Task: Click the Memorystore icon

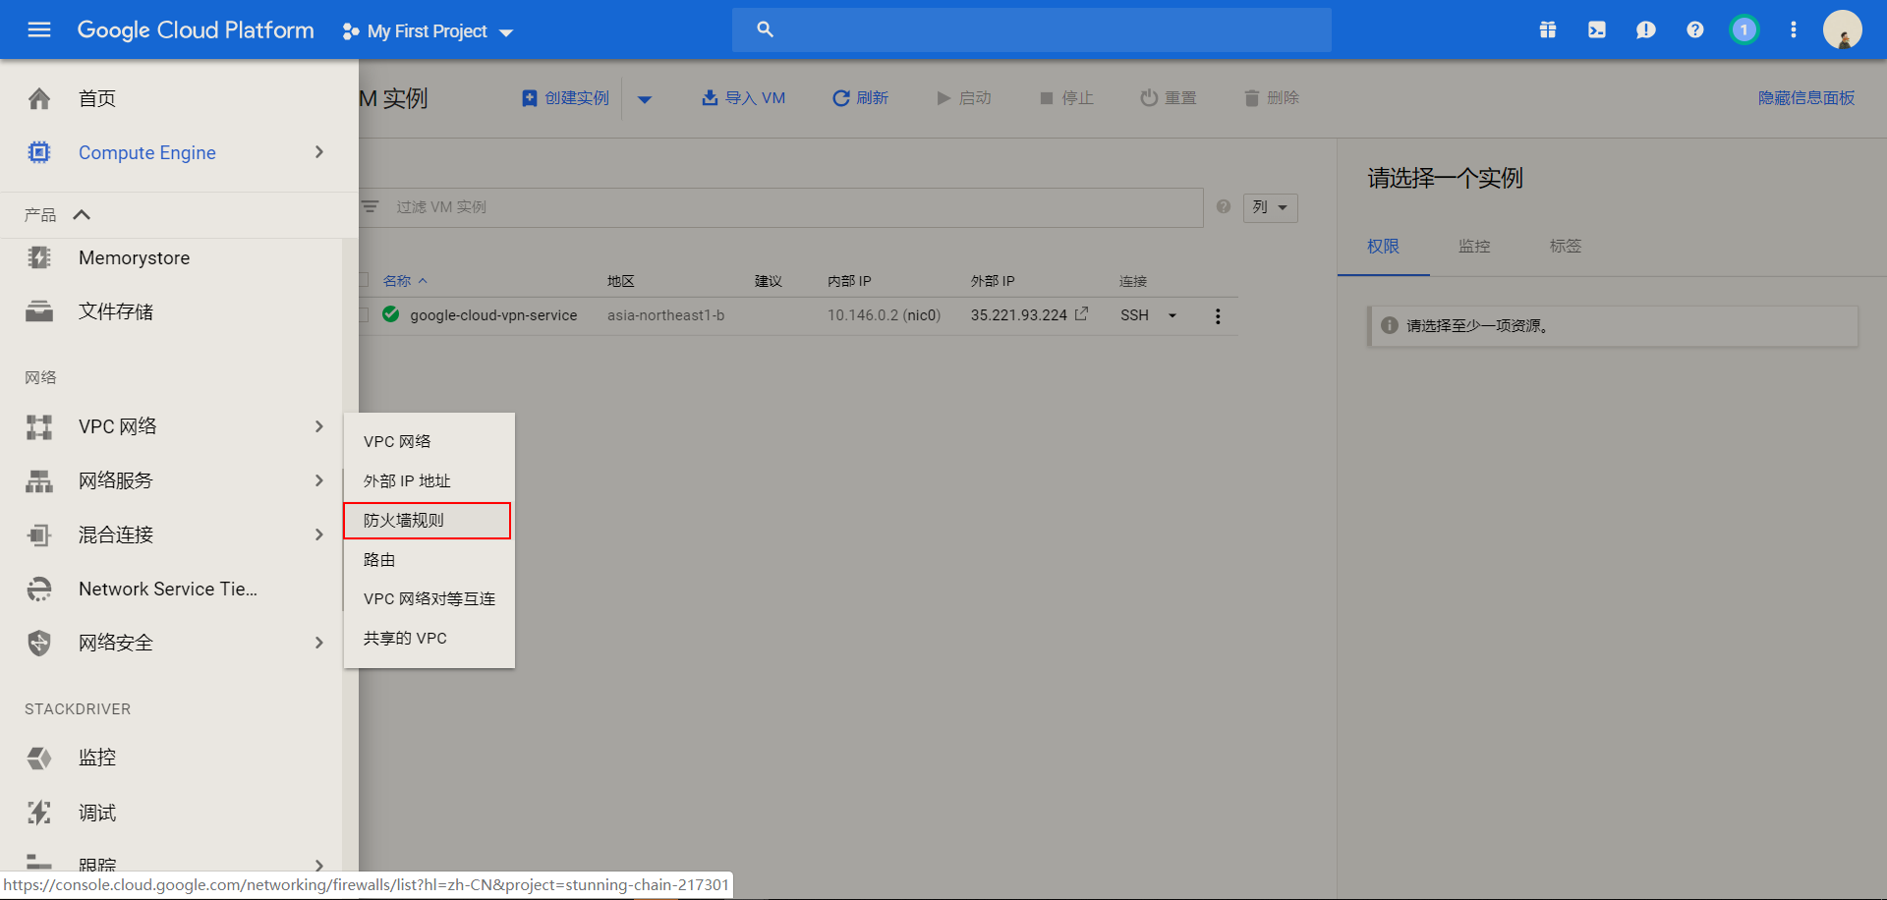Action: (39, 257)
